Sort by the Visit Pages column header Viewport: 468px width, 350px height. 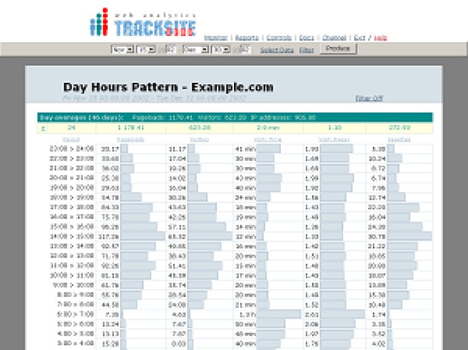pyautogui.click(x=334, y=140)
